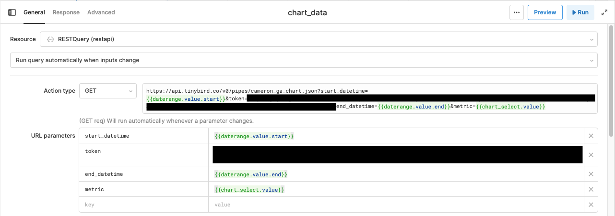Toggle the left sidebar panel icon
Viewport: 615px width, 216px height.
12,12
